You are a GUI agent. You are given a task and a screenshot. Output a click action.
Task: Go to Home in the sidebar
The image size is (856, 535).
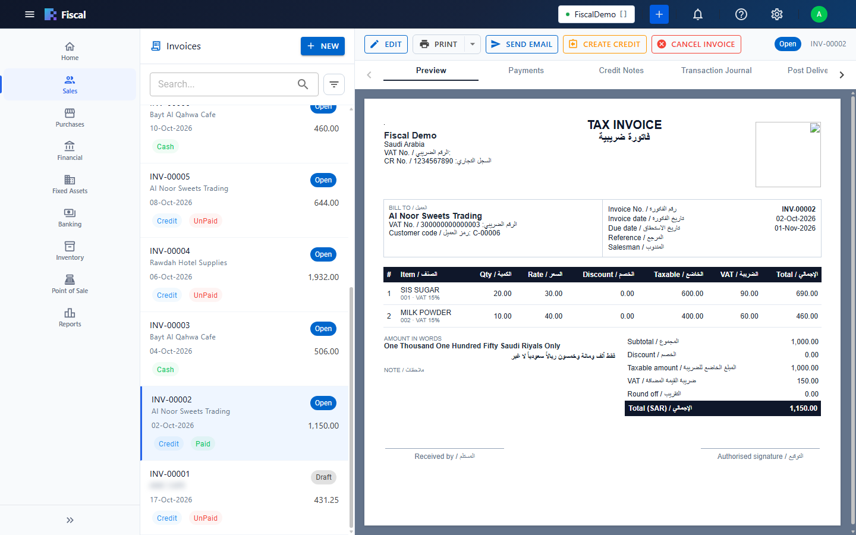click(70, 51)
